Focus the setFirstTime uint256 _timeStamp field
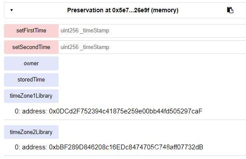246x159 pixels. (152, 31)
